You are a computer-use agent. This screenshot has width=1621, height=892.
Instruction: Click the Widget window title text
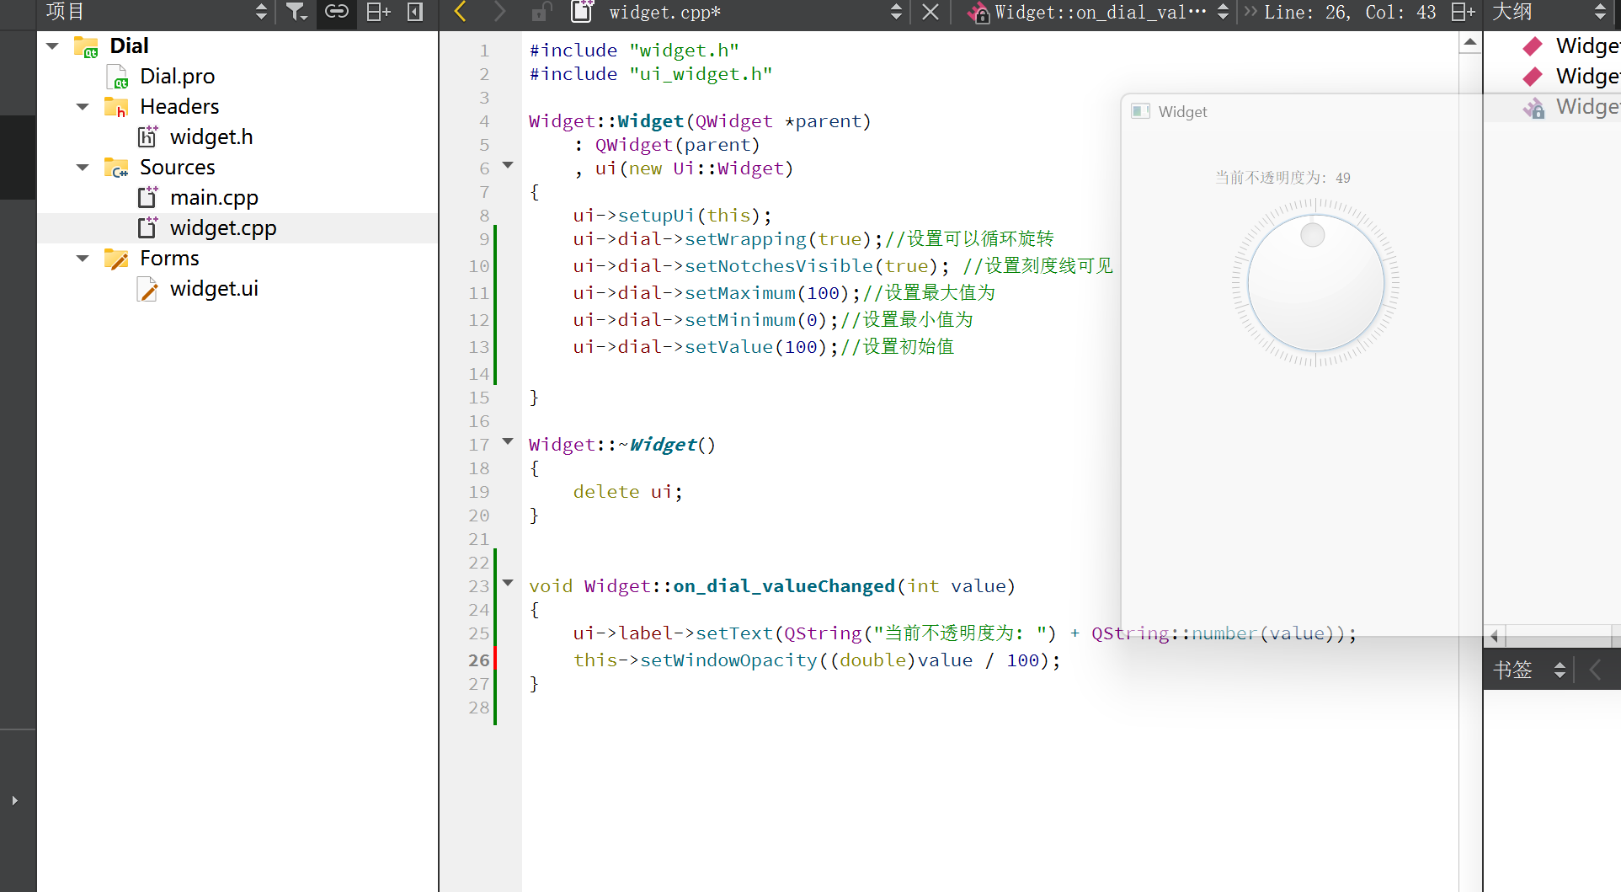[1182, 112]
